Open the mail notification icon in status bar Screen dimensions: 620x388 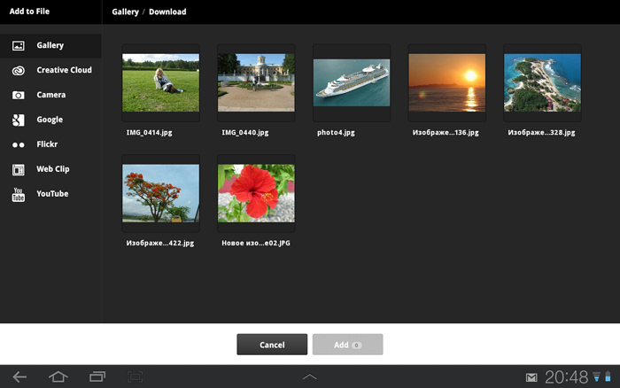(531, 377)
